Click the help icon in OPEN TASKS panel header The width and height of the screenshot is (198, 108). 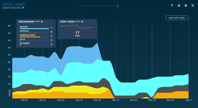tap(82, 22)
